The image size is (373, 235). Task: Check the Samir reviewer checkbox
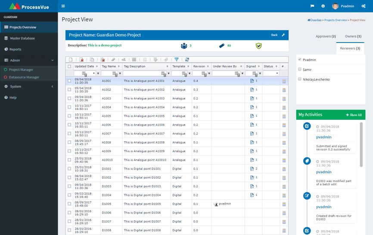click(300, 69)
